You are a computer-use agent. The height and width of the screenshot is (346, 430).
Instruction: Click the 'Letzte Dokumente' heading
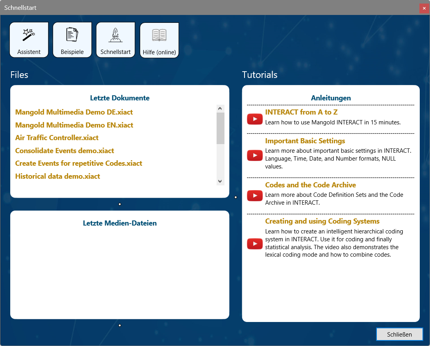tap(120, 98)
